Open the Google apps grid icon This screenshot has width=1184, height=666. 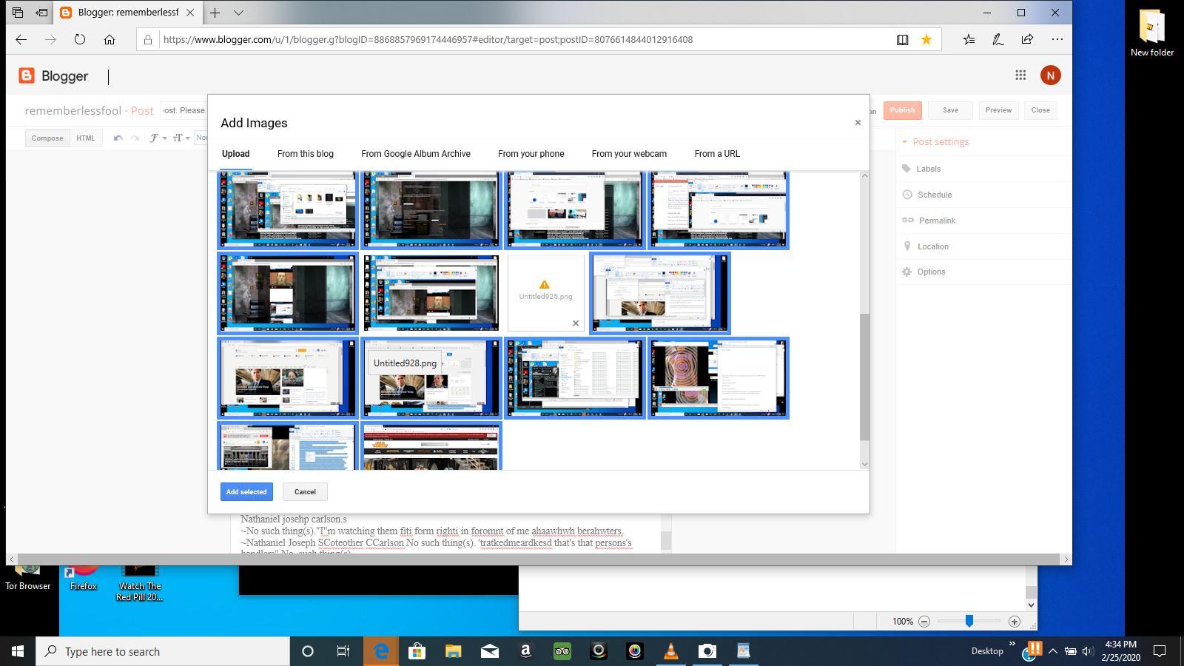click(1020, 75)
